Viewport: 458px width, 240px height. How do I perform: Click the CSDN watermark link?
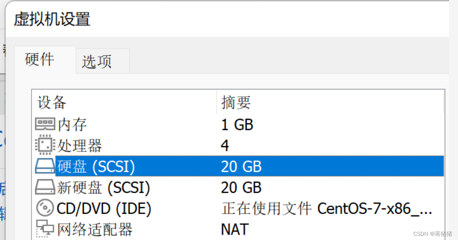(x=432, y=233)
